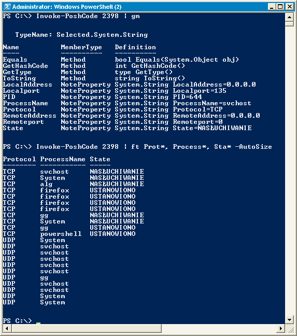Click the vertical scrollbar thumb
This screenshot has width=297, height=336.
click(289, 24)
